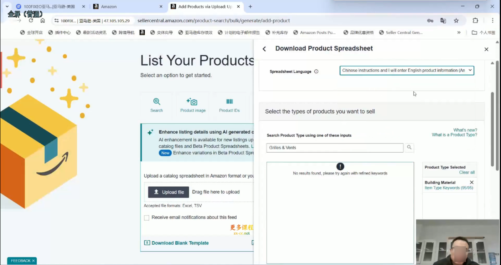501x265 pixels.
Task: Remove the Building Material product type
Action: (x=472, y=182)
